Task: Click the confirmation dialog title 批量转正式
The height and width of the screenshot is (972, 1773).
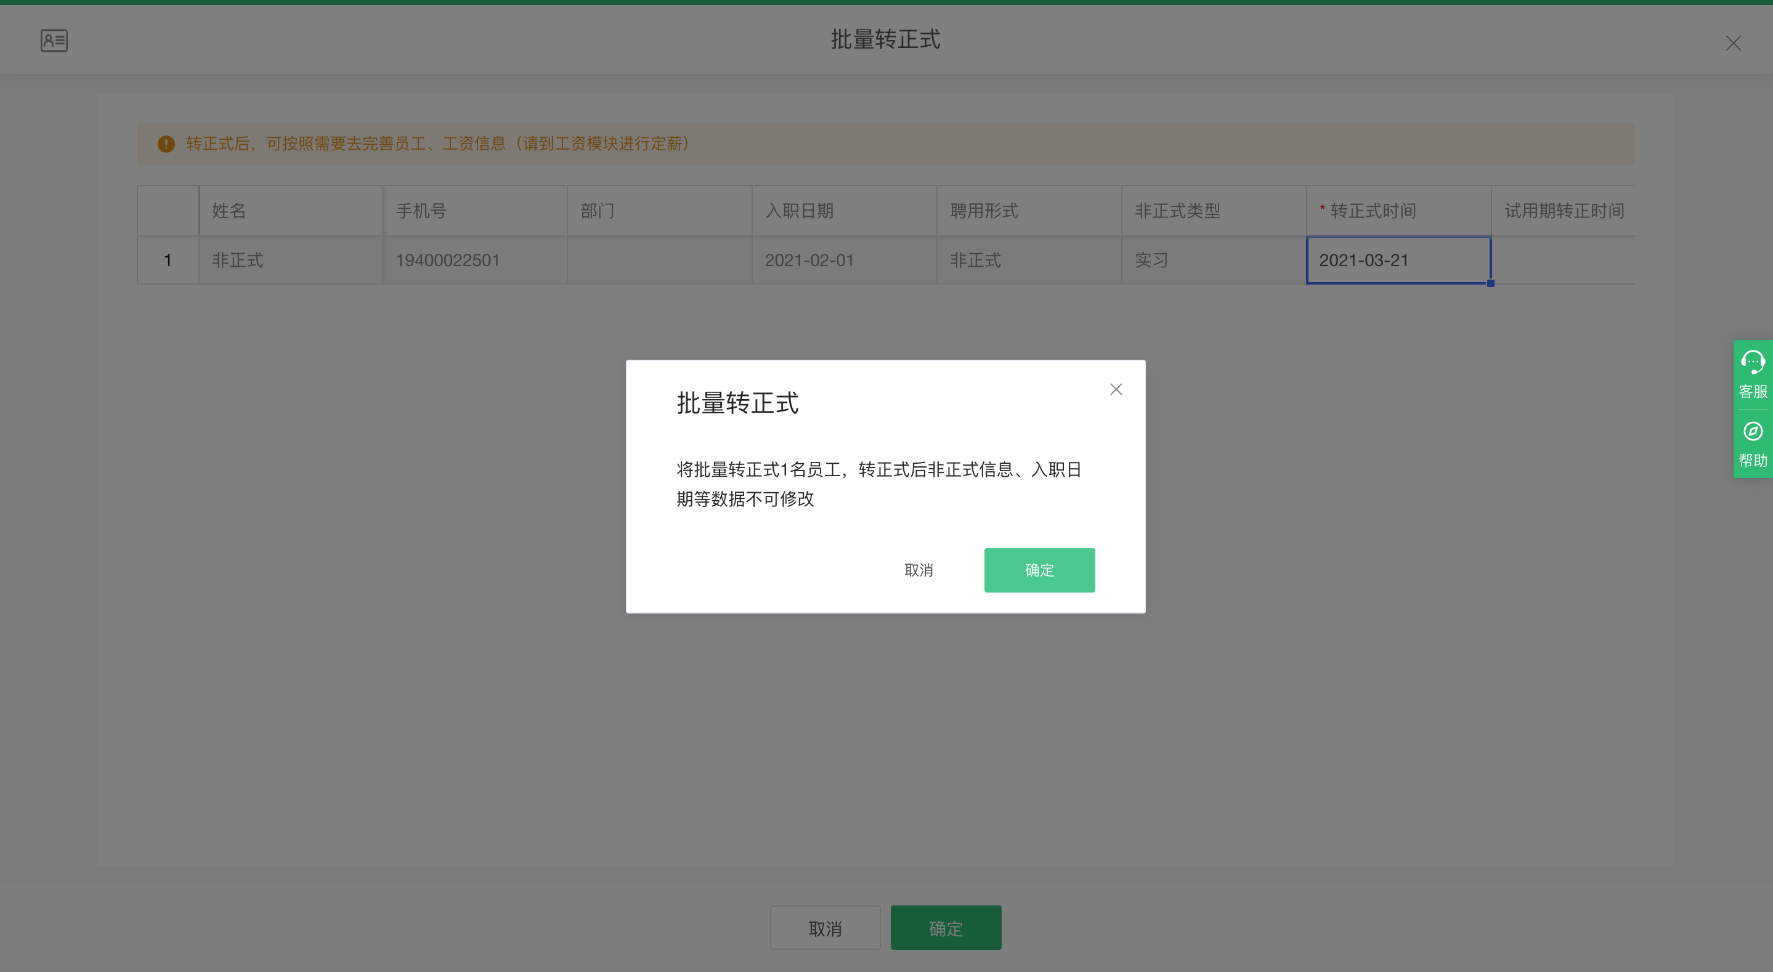Action: [x=737, y=403]
